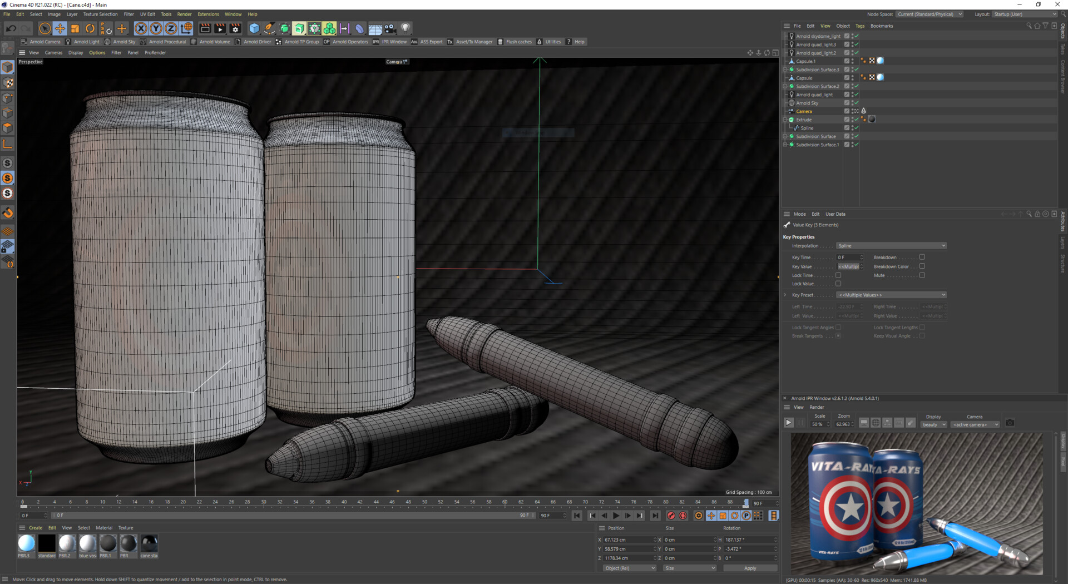Select the blue vas material swatch
1068x584 pixels.
(87, 543)
